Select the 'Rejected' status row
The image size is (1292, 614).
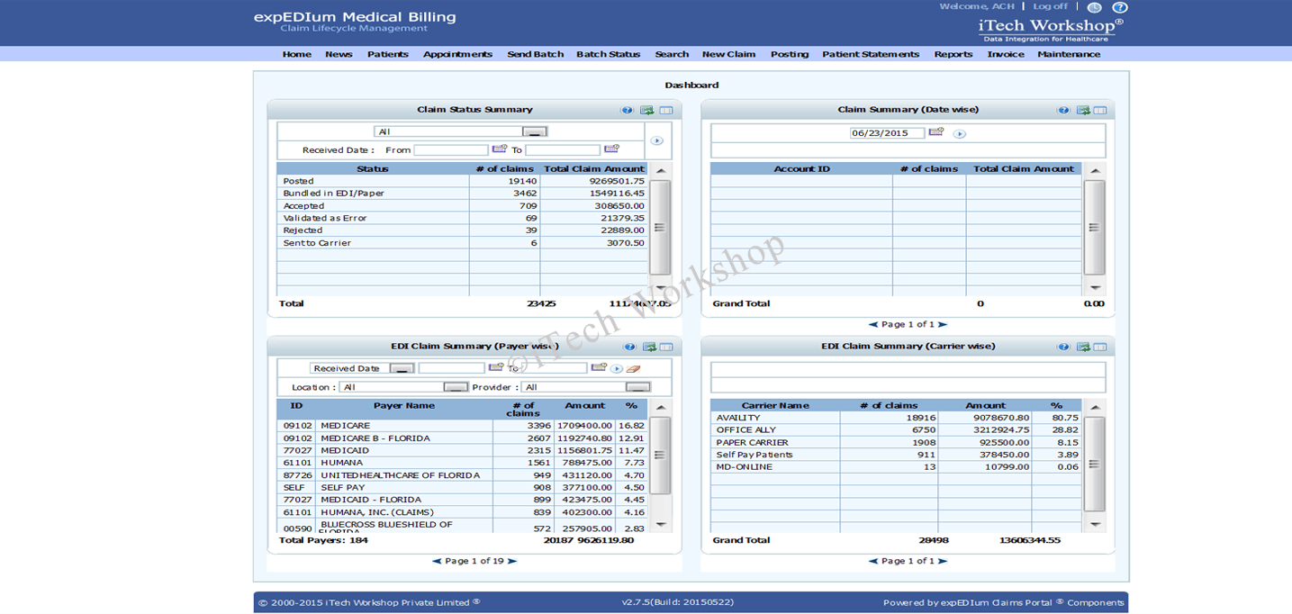pyautogui.click(x=463, y=230)
